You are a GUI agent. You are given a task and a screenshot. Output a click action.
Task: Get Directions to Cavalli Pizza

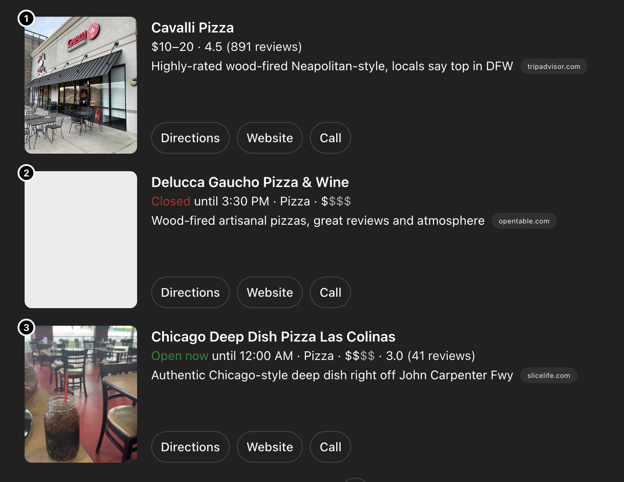click(190, 138)
